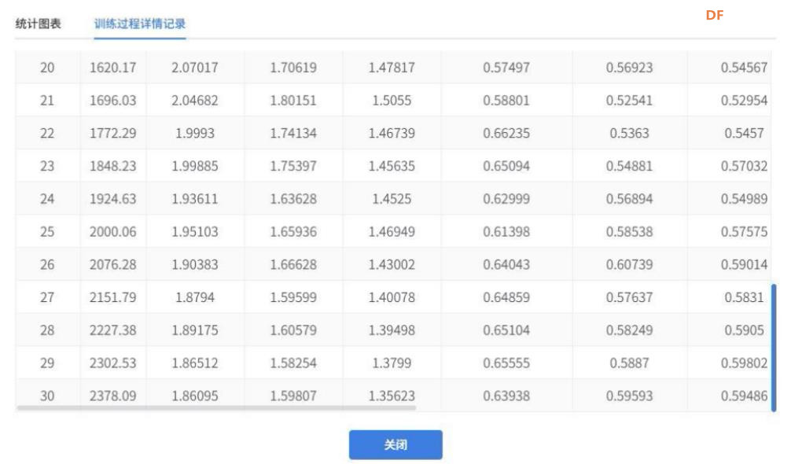Click the cell showing 0.5363
This screenshot has width=791, height=464.
(x=629, y=133)
